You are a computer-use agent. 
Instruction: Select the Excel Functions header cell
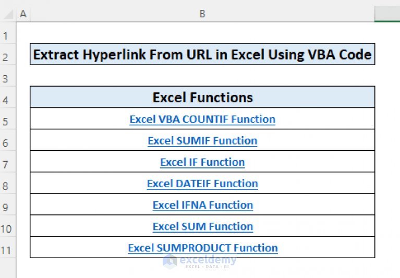202,97
